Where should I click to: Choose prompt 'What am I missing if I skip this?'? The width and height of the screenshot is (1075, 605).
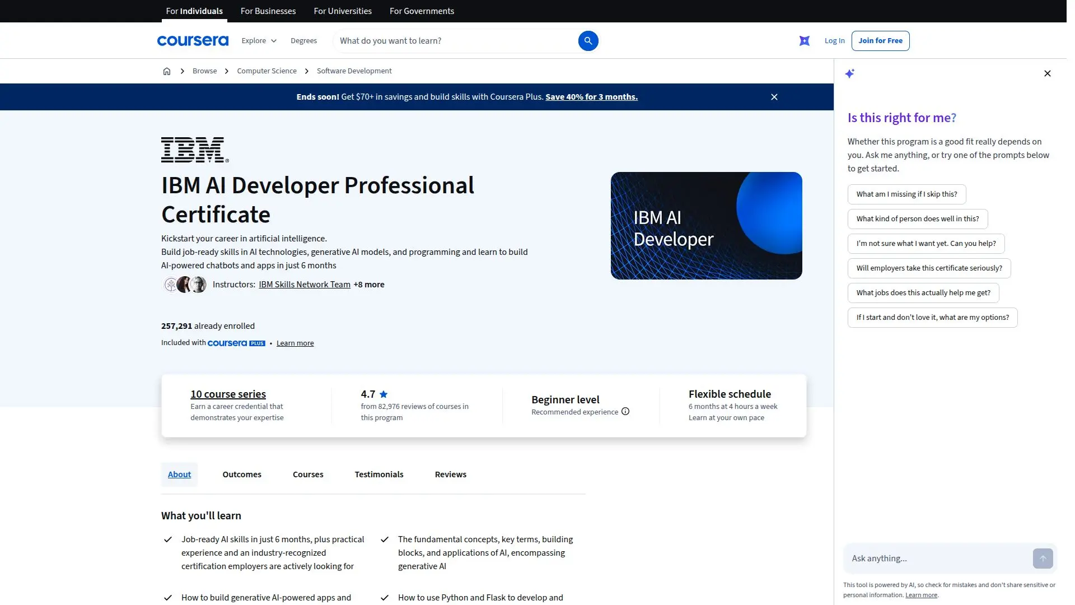point(906,194)
